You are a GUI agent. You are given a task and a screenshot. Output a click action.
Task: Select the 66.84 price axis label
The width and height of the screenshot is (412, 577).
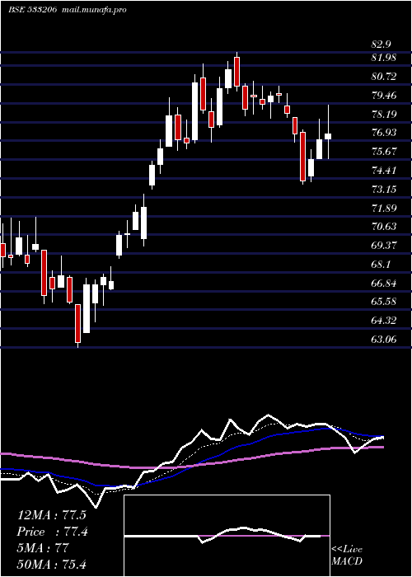[385, 284]
